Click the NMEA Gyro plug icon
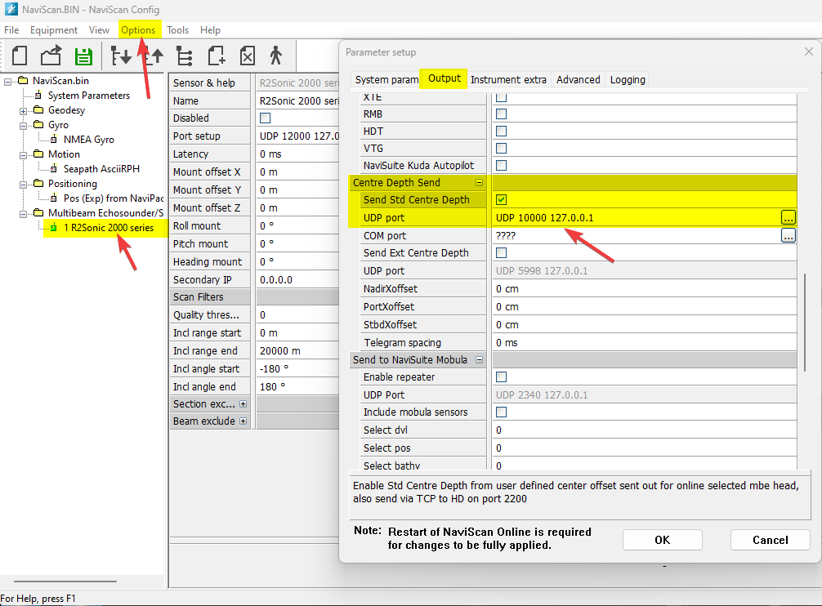This screenshot has width=822, height=606. (x=53, y=139)
